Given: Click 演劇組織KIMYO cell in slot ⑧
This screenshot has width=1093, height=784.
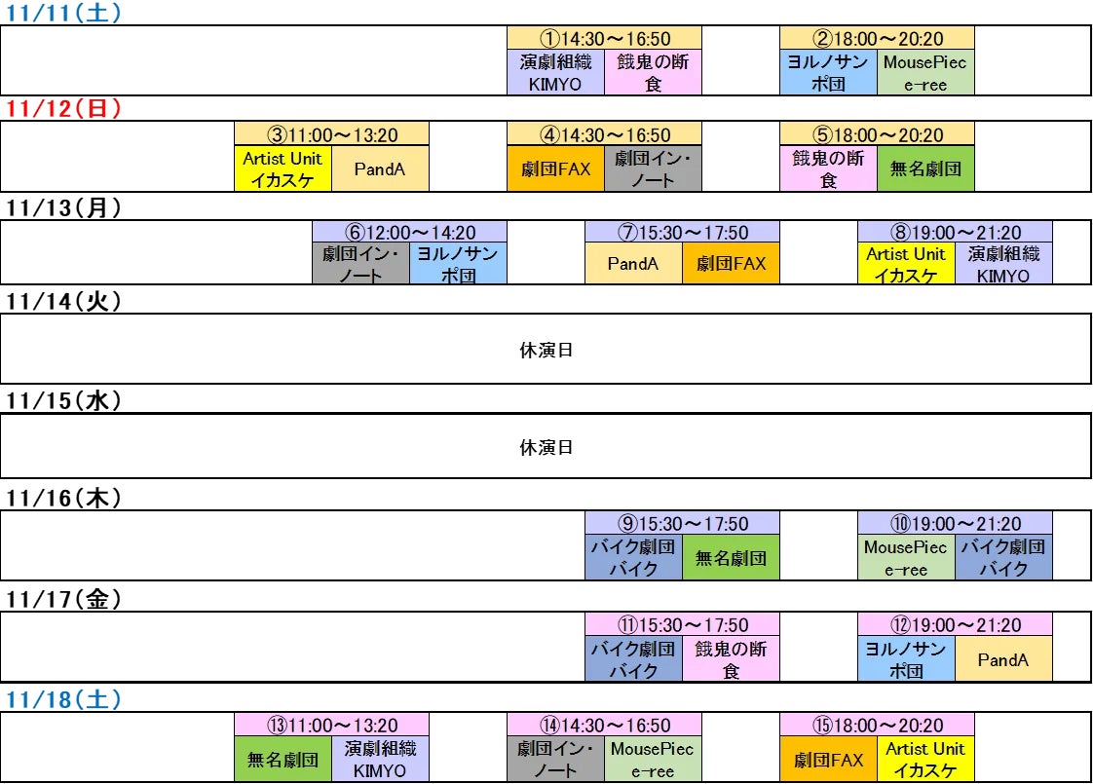Looking at the screenshot, I should (1003, 264).
